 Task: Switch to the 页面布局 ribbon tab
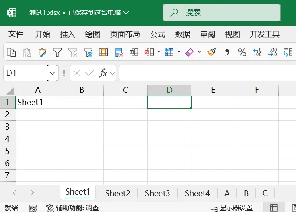(x=125, y=34)
